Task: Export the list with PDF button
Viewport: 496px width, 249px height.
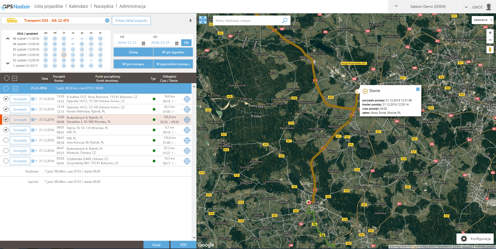Action: point(184,245)
